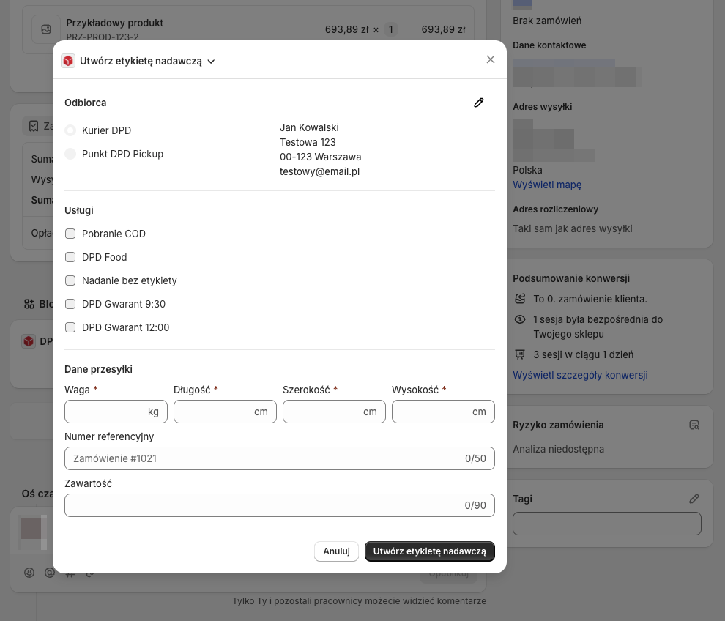The image size is (725, 621).
Task: Focus the Zawartość contents field
Action: click(280, 505)
